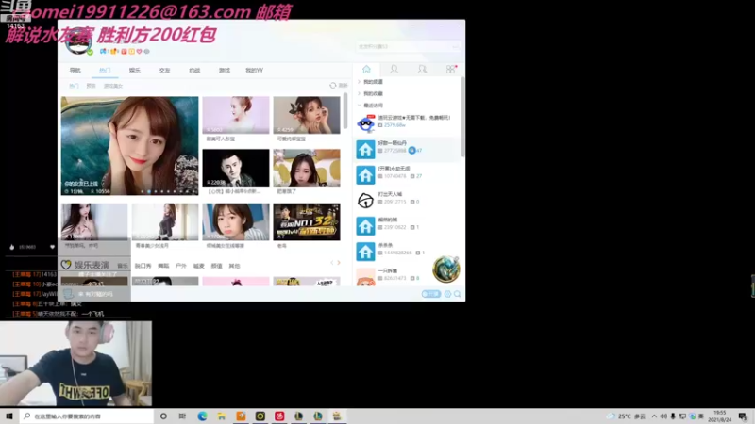Switch to the 交友 tab

click(164, 70)
